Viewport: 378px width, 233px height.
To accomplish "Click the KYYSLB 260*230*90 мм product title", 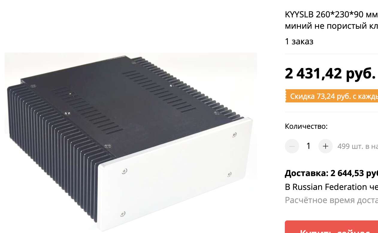I will [331, 15].
